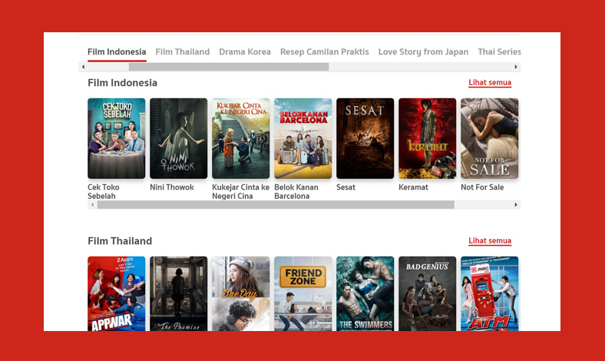Open Kukejar Cinta ke Negeri Cina poster

[241, 138]
